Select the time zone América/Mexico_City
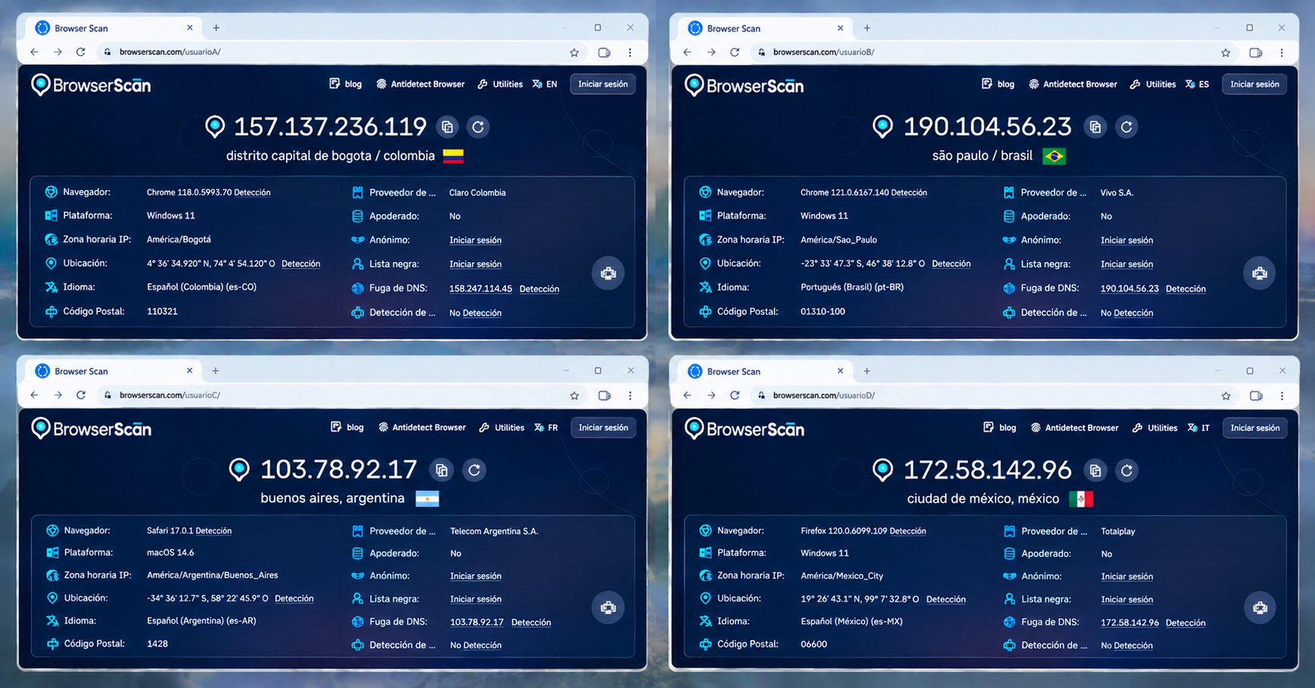Screen dimensions: 1315x688 tap(842, 576)
